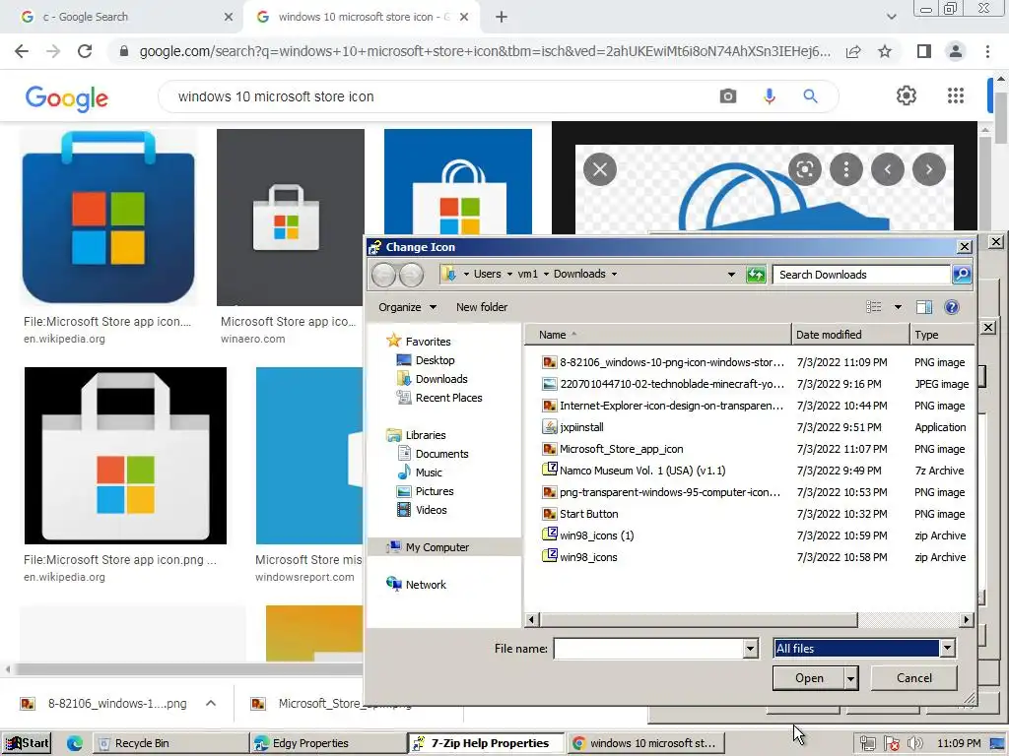Image resolution: width=1009 pixels, height=756 pixels.
Task: Change the file view mode icon
Action: point(874,307)
